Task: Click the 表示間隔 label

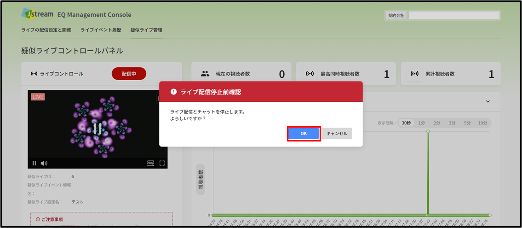Action: (387, 123)
